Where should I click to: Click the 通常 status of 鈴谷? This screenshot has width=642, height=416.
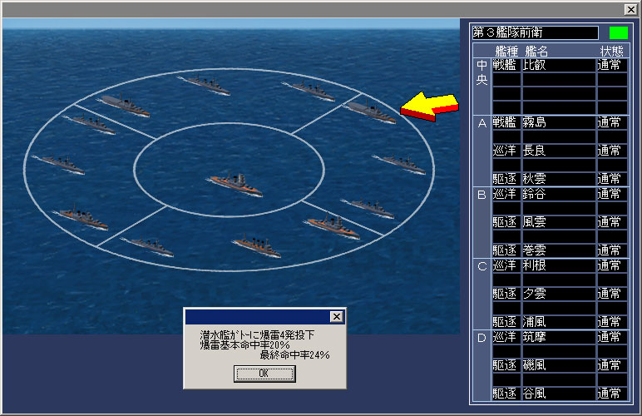coord(612,194)
